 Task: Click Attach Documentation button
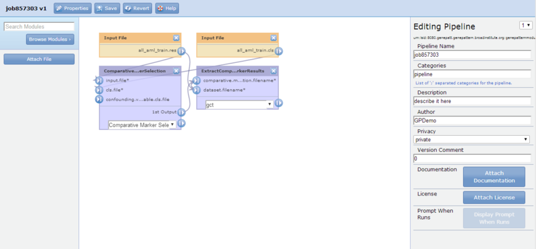[494, 177]
